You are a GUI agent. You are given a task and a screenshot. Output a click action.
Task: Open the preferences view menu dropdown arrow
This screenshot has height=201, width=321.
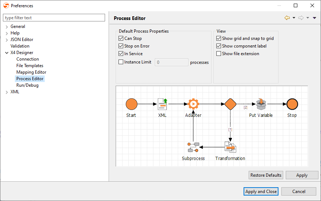pyautogui.click(x=314, y=18)
